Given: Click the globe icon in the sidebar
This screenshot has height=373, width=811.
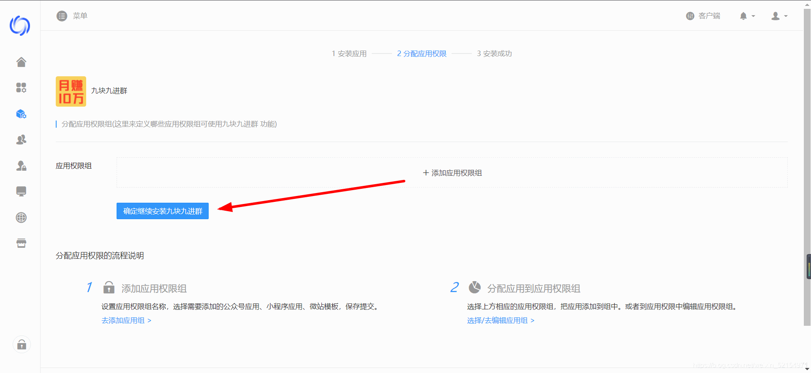Looking at the screenshot, I should 21,217.
